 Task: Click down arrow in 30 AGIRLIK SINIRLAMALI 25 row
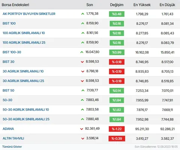click(82, 81)
